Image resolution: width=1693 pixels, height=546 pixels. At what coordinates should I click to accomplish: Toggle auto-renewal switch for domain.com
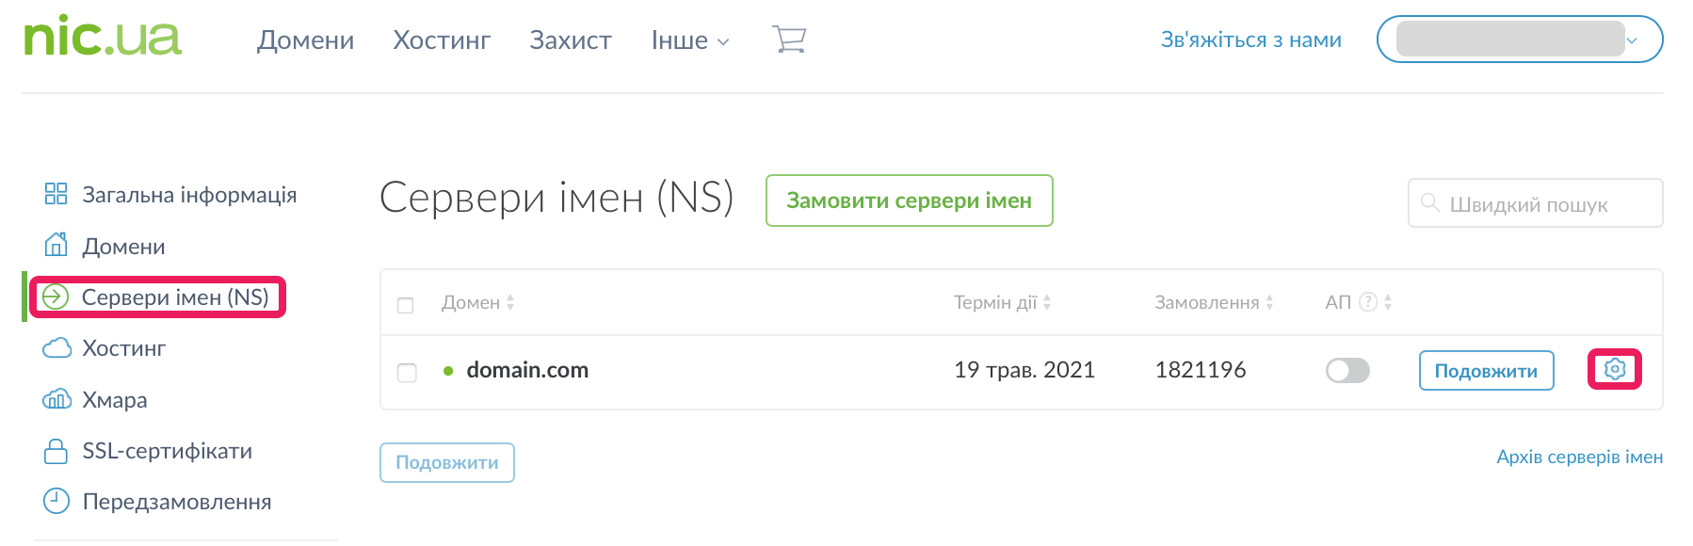click(x=1347, y=370)
